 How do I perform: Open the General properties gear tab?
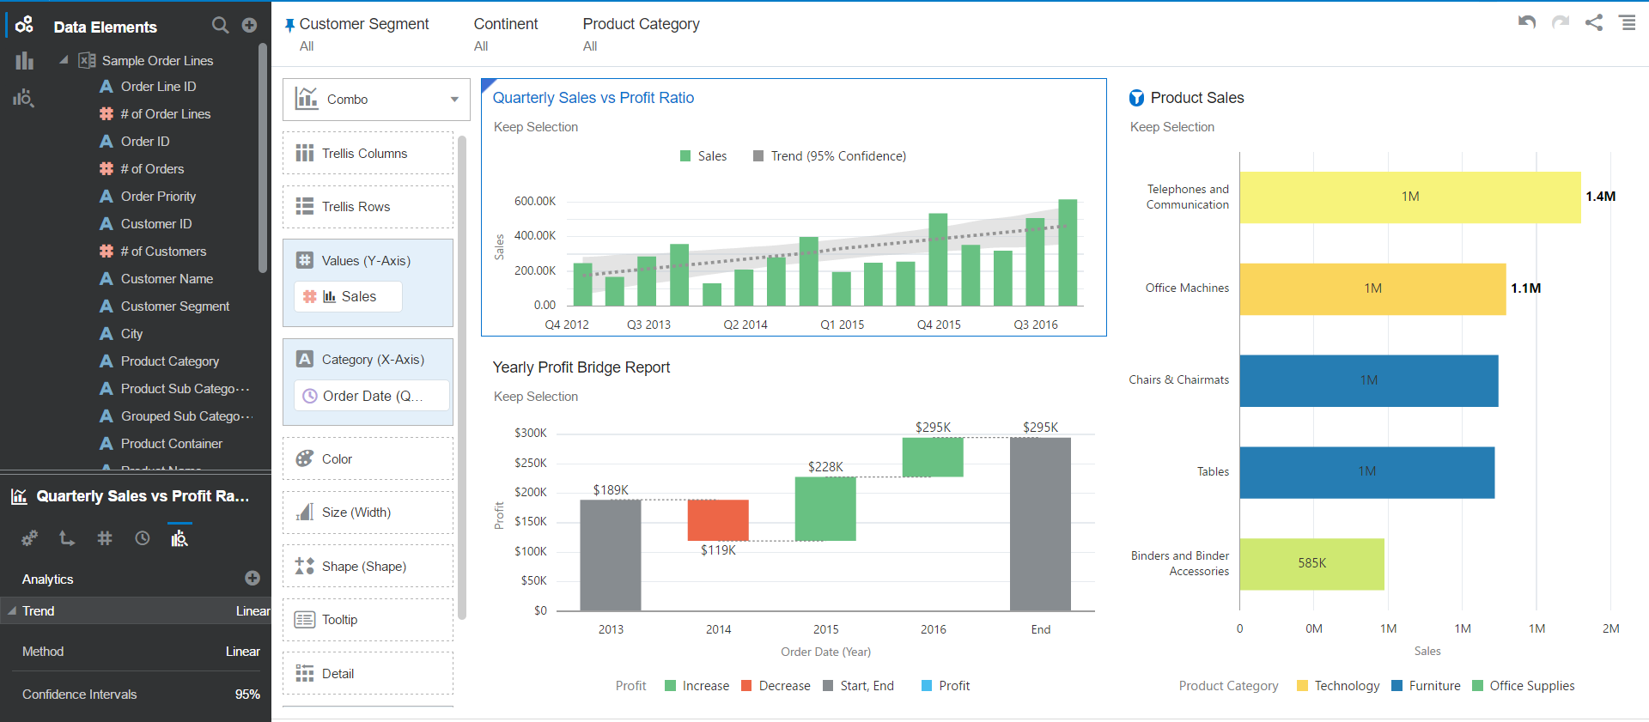coord(29,538)
